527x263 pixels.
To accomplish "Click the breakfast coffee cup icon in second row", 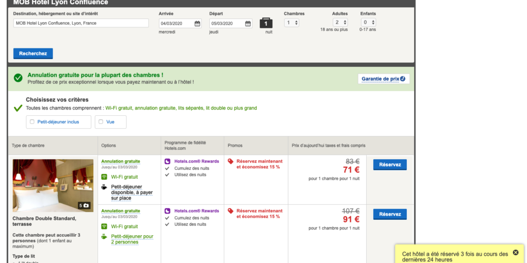I will coord(104,237).
